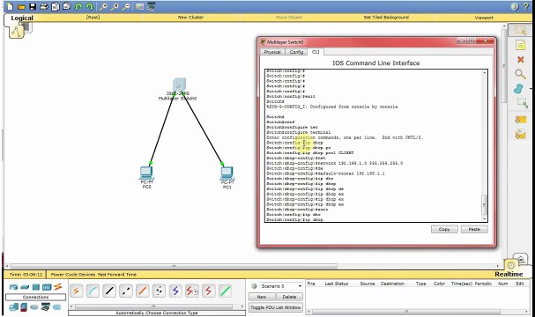Redo the action with the second green arrow
The image size is (535, 317).
[x=90, y=6]
